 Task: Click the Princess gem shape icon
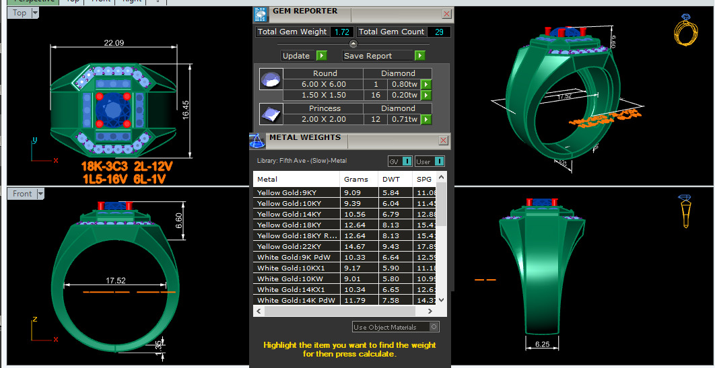coord(271,114)
